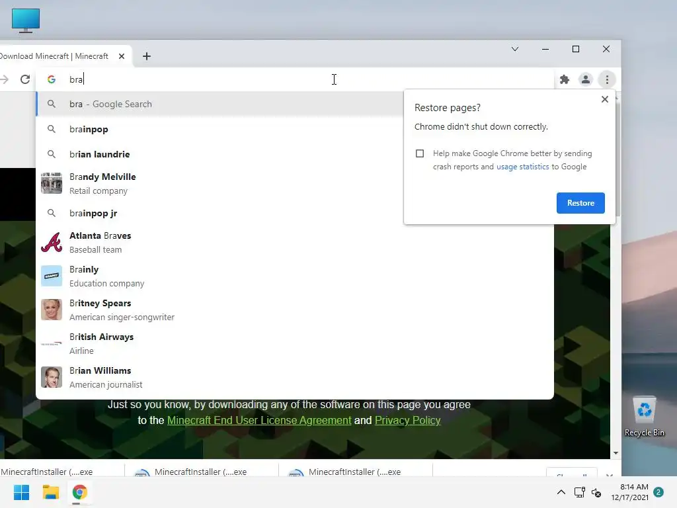Screen dimensions: 677x508
Task: Click the search icon beside brian laundrie
Action: click(52, 153)
